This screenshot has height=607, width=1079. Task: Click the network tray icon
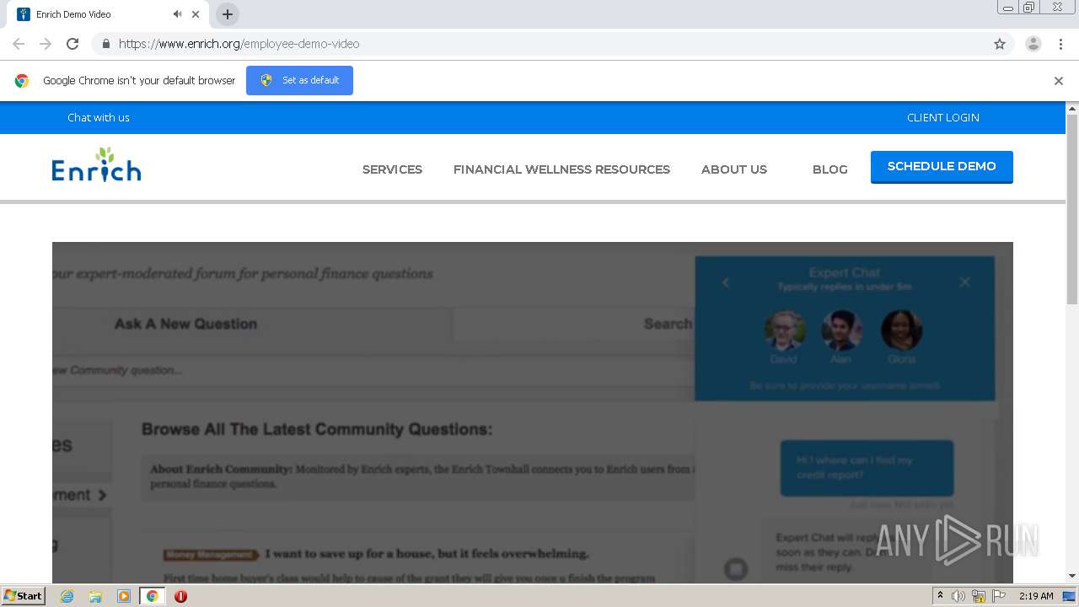(979, 596)
